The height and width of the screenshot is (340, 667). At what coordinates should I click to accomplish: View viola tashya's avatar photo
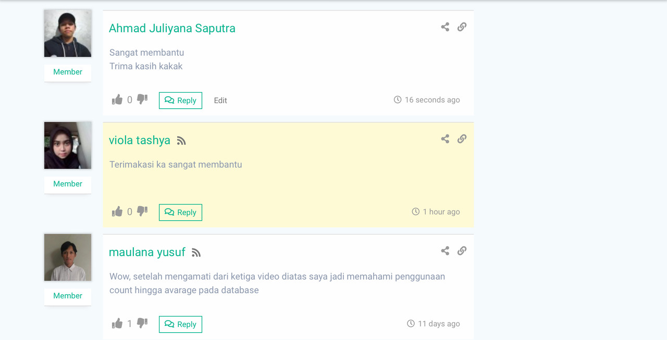(x=68, y=145)
